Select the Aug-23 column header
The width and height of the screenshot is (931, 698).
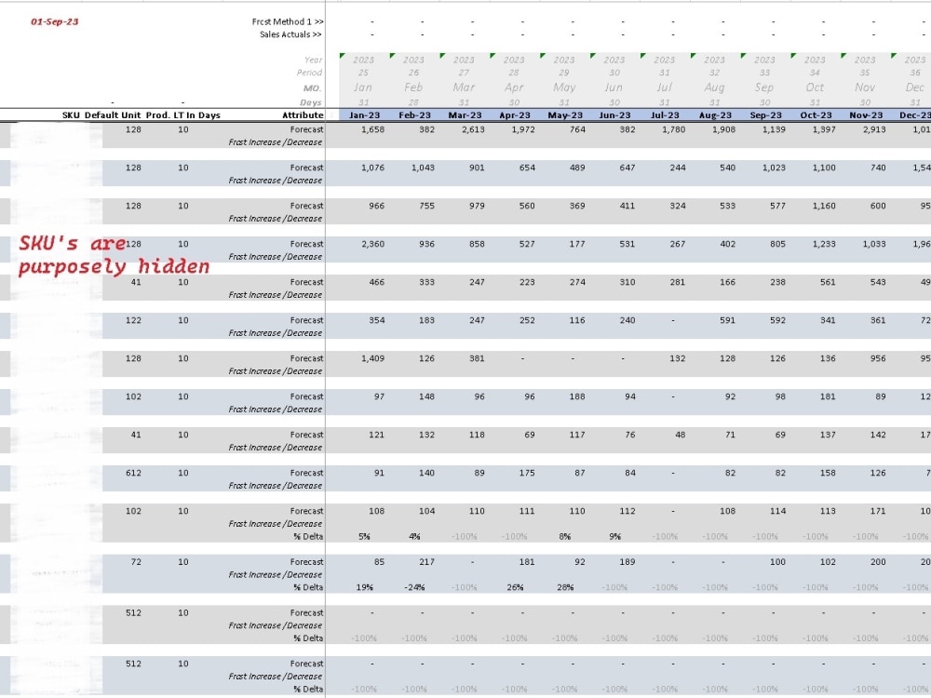point(715,115)
